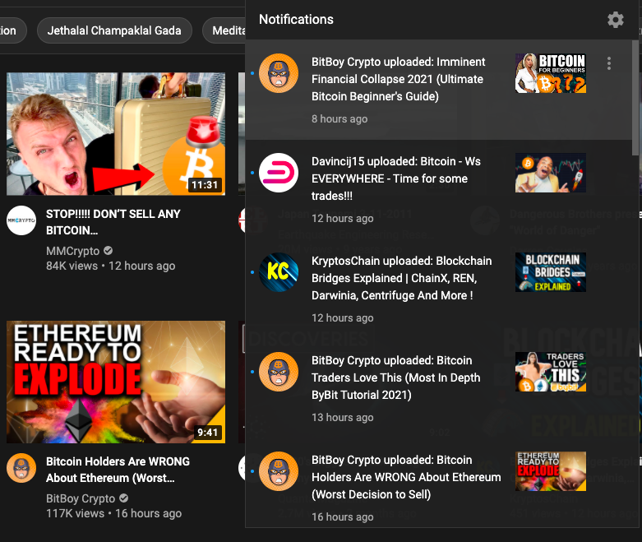This screenshot has width=642, height=542.
Task: Open Traders Love This notification thumbnail
Action: click(x=550, y=372)
